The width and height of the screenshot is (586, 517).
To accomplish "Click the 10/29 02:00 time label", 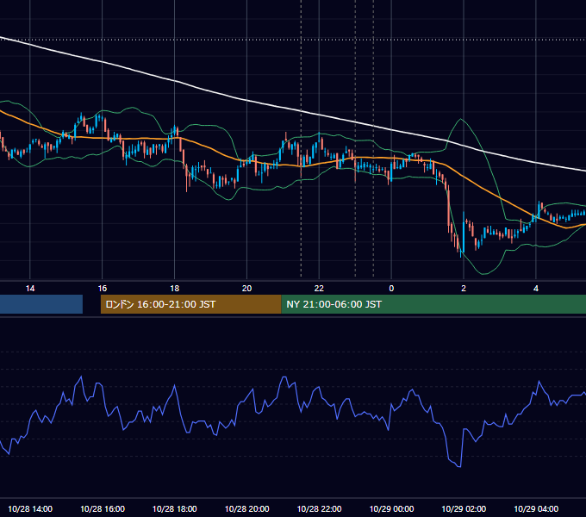I will (x=464, y=508).
